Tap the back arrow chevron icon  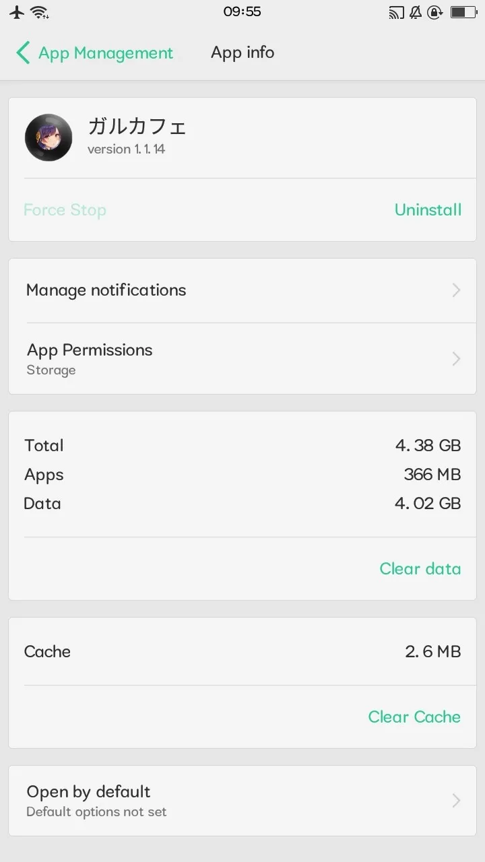tap(23, 53)
